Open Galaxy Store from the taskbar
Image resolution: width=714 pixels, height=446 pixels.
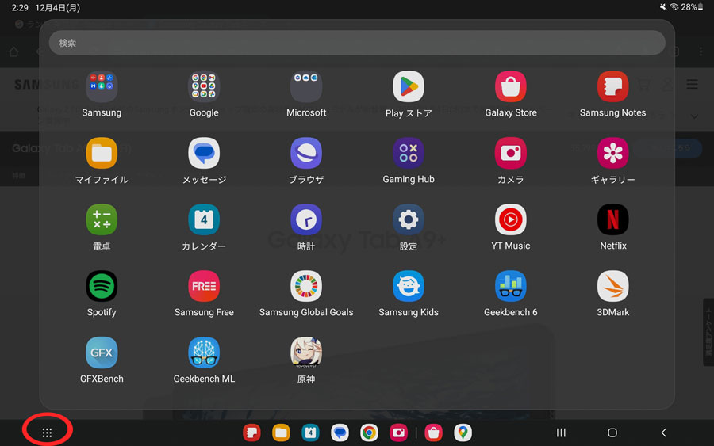[x=433, y=433]
